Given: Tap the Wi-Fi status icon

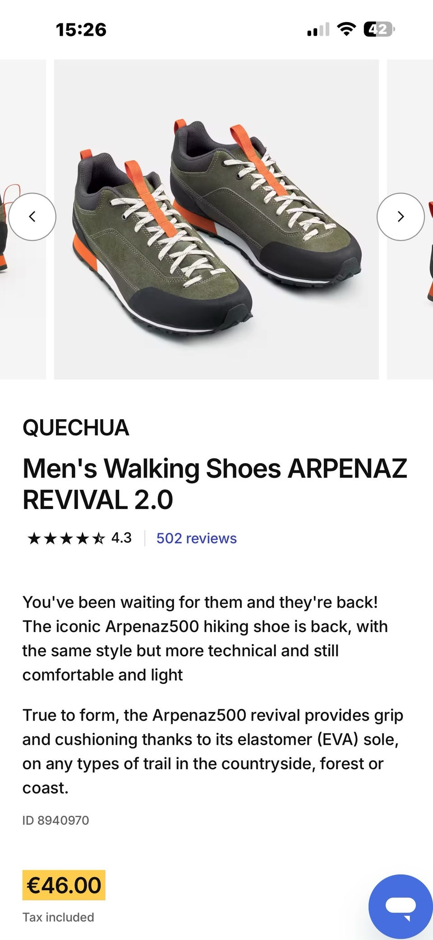Looking at the screenshot, I should point(346,30).
